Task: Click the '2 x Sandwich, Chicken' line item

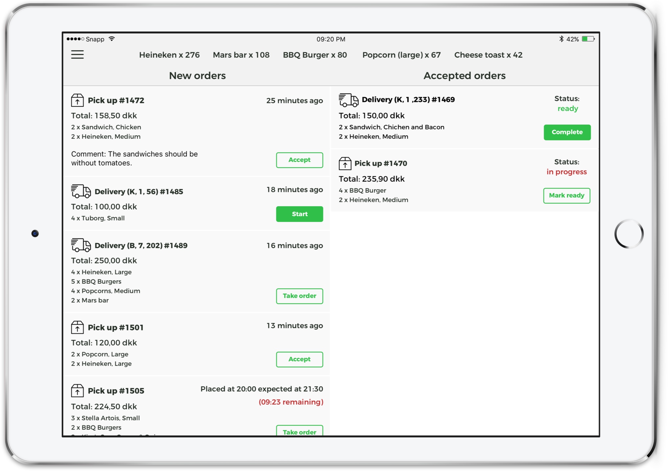Action: point(106,127)
